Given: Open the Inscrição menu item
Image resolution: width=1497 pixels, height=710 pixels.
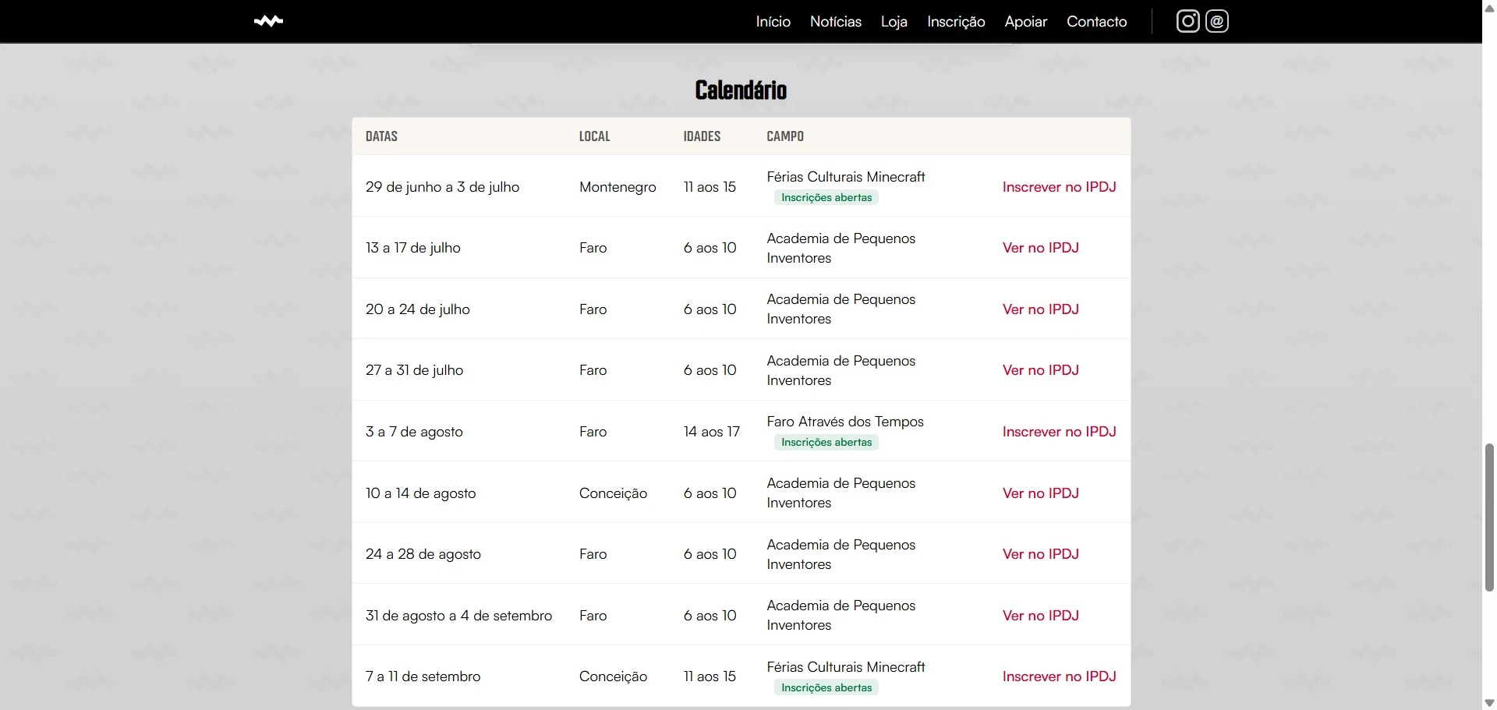Looking at the screenshot, I should click(956, 22).
